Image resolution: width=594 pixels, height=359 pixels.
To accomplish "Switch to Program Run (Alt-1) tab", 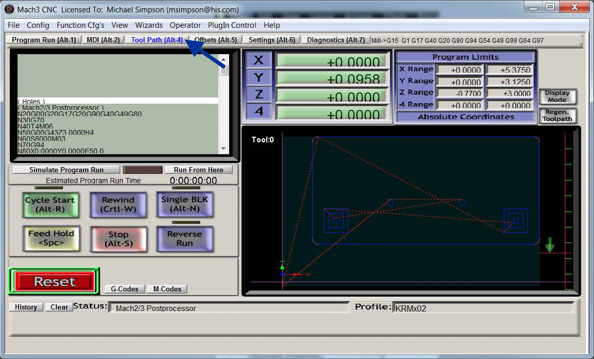I will 44,40.
